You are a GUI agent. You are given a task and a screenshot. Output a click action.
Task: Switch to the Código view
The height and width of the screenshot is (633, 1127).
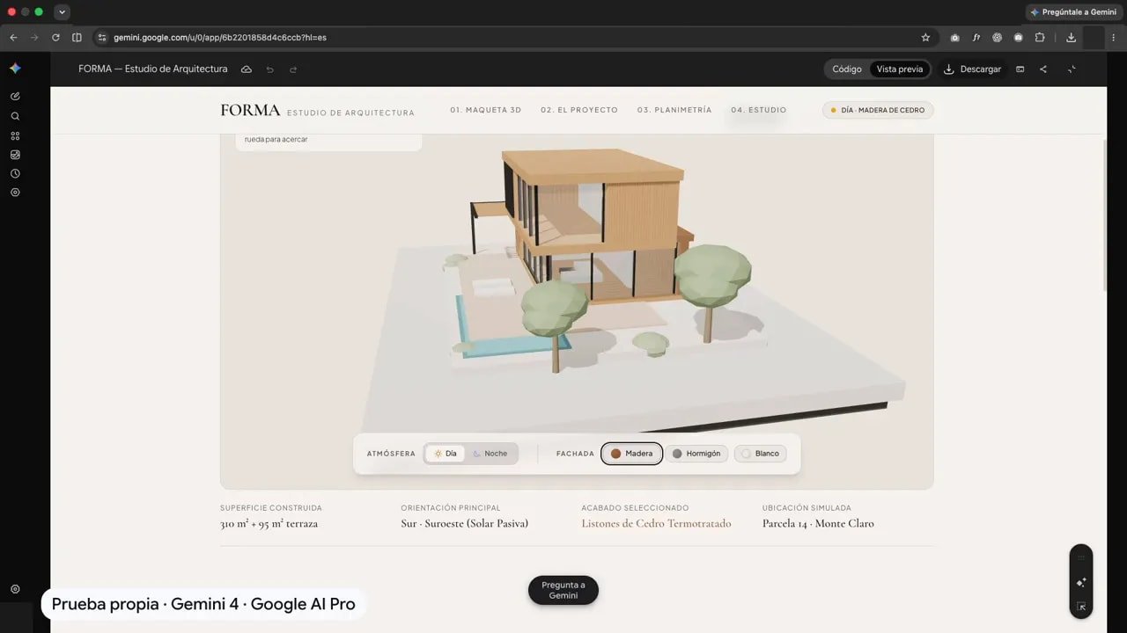point(847,69)
